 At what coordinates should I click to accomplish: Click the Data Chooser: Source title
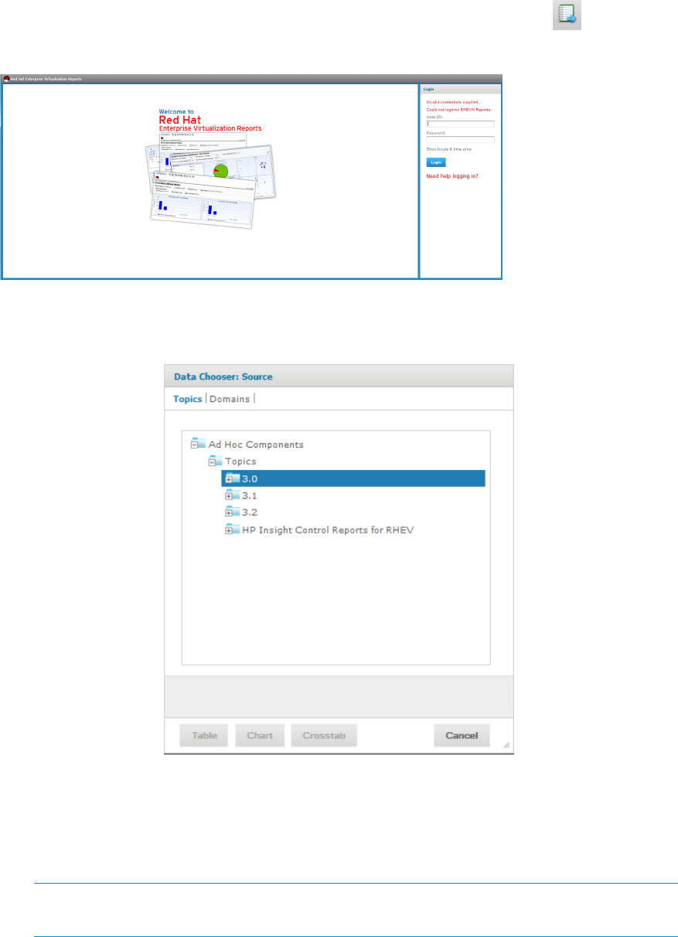(223, 377)
